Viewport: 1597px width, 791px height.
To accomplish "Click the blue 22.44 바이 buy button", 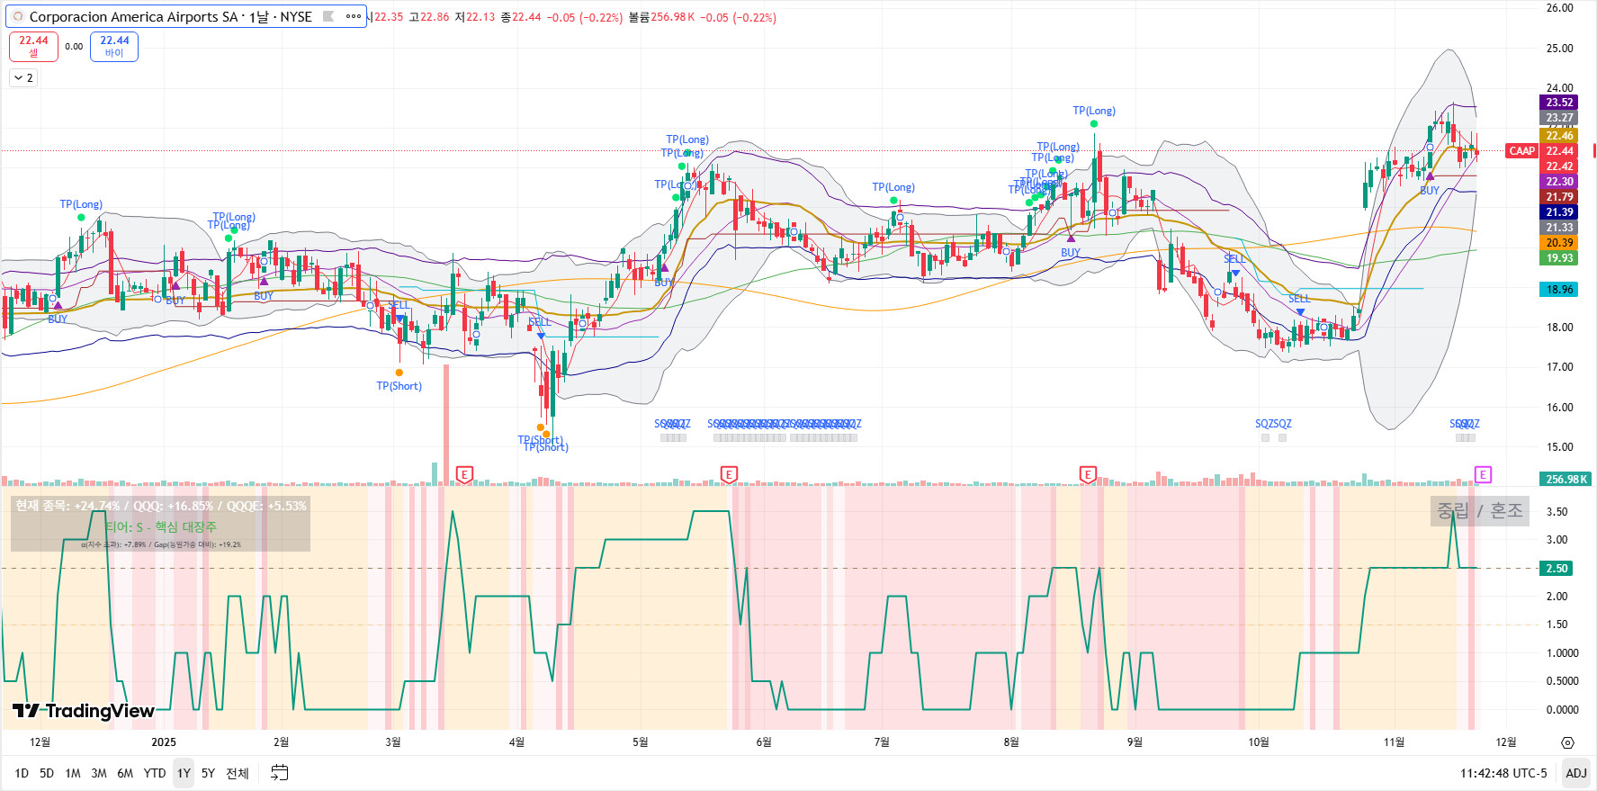I will (114, 46).
